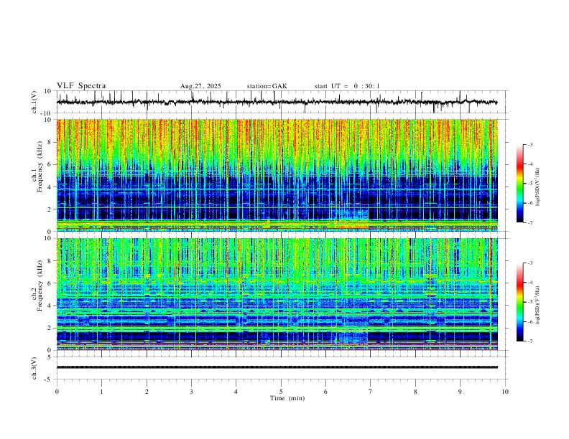Click the ch.2 PSD color scale bar

[519, 302]
